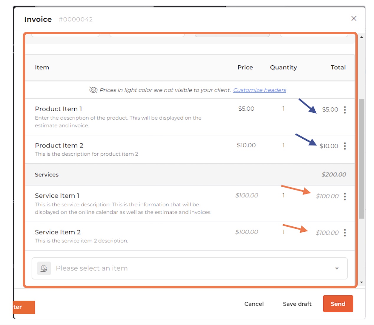Viewport: 374px width, 325px height.
Task: Click the Price column header
Action: (x=245, y=67)
